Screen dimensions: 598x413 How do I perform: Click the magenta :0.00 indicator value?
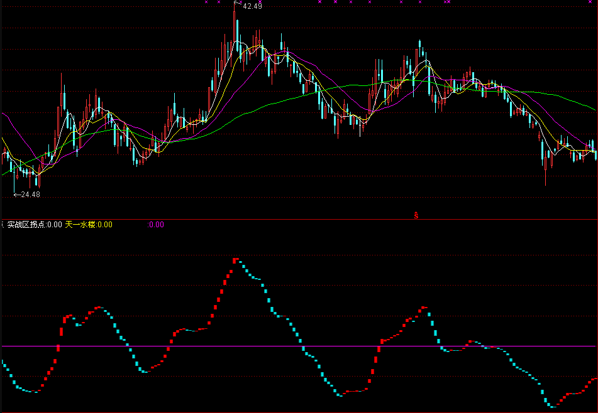pos(155,225)
